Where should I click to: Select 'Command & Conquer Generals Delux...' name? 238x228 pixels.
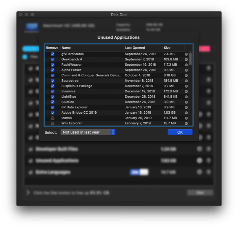pos(91,75)
